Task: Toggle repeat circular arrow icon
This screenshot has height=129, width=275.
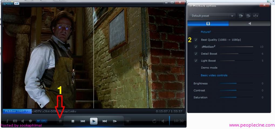Action: [x=154, y=121]
